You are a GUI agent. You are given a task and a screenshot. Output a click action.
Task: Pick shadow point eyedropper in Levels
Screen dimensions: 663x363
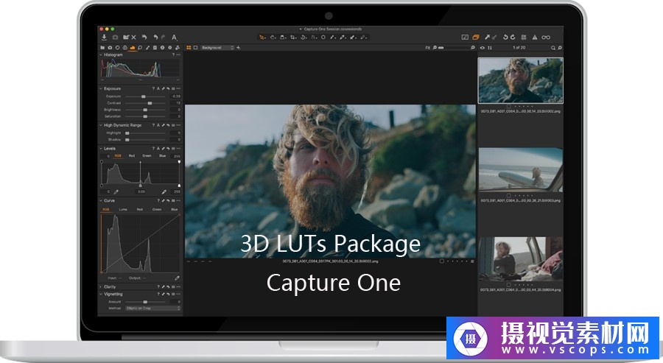coord(116,192)
